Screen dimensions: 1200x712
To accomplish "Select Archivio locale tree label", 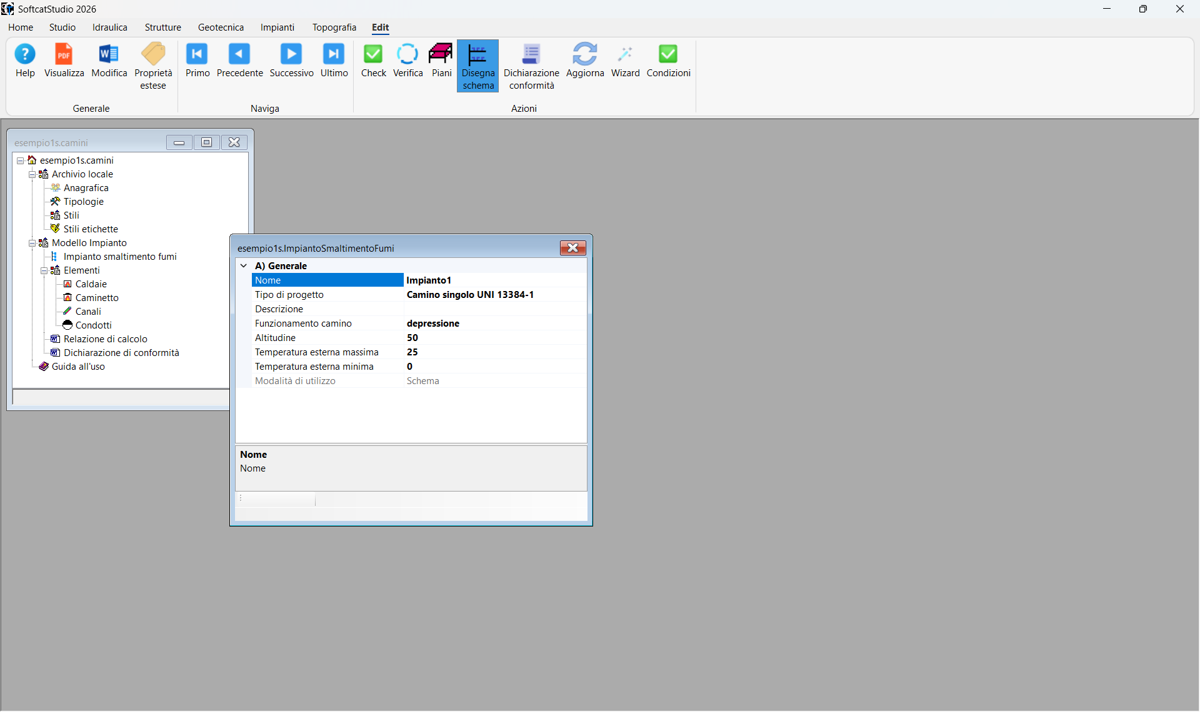I will point(82,174).
